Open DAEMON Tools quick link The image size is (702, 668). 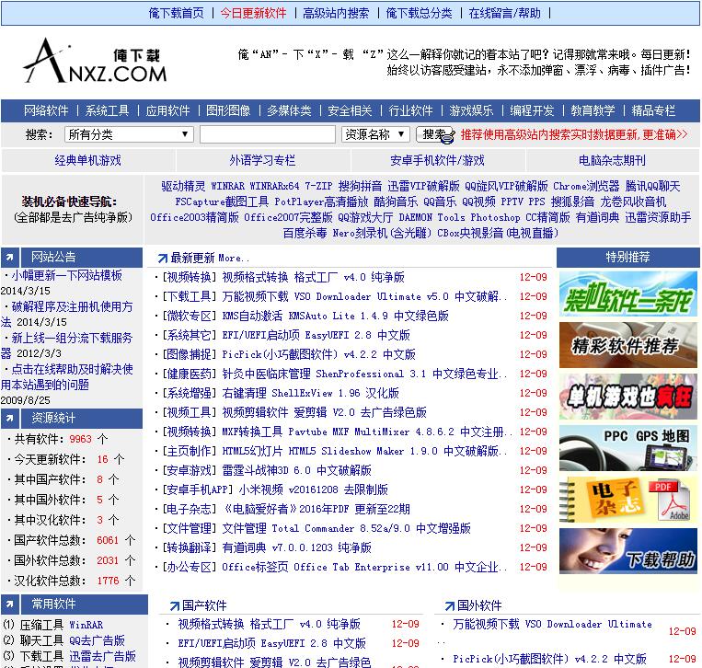(432, 217)
